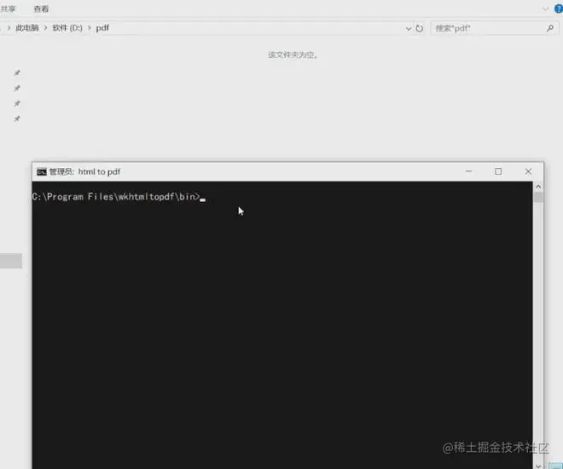
Task: Click the pdf folder breadcrumb segment
Action: tap(102, 28)
